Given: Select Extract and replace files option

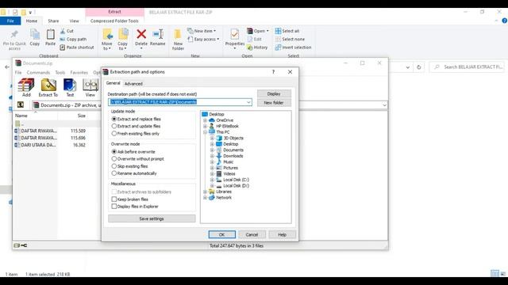Looking at the screenshot, I should (136, 119).
